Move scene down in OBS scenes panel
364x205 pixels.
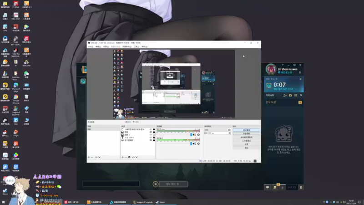[99, 157]
